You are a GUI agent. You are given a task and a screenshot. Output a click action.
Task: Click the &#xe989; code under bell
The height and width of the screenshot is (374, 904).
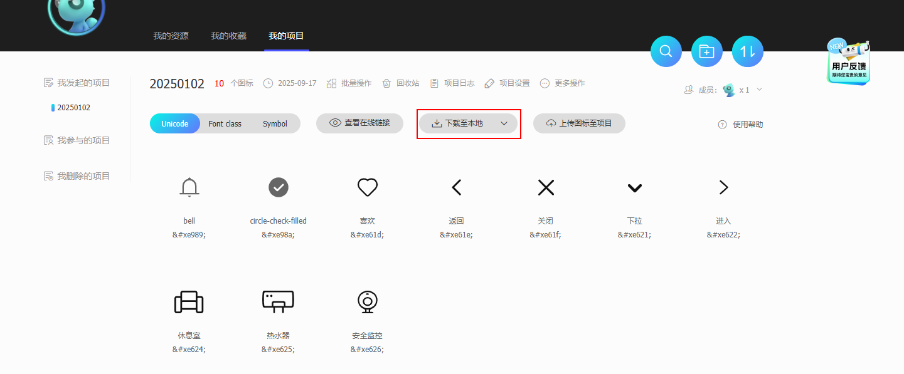click(x=189, y=235)
